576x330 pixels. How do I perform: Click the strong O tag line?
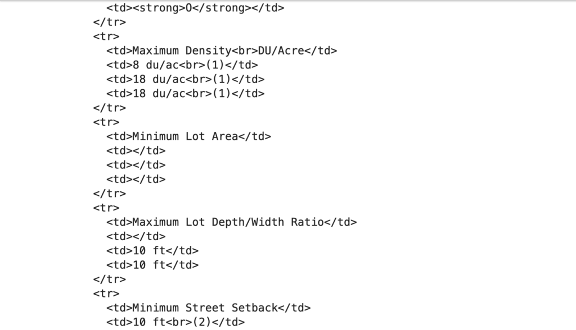pyautogui.click(x=195, y=8)
